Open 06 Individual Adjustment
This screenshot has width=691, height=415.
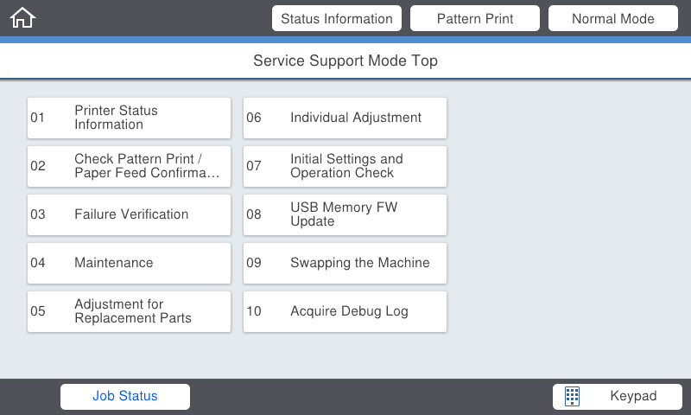coord(345,118)
